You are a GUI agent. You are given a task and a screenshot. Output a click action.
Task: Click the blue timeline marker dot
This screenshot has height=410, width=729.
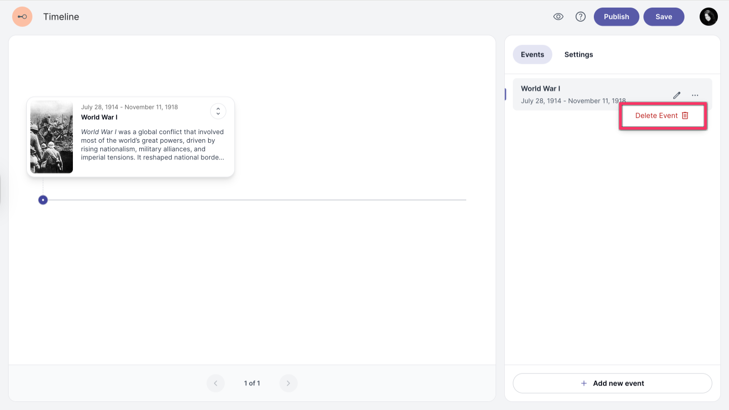coord(43,200)
